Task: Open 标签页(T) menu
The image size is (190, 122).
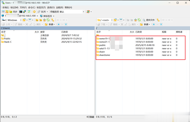Action: click(41, 7)
